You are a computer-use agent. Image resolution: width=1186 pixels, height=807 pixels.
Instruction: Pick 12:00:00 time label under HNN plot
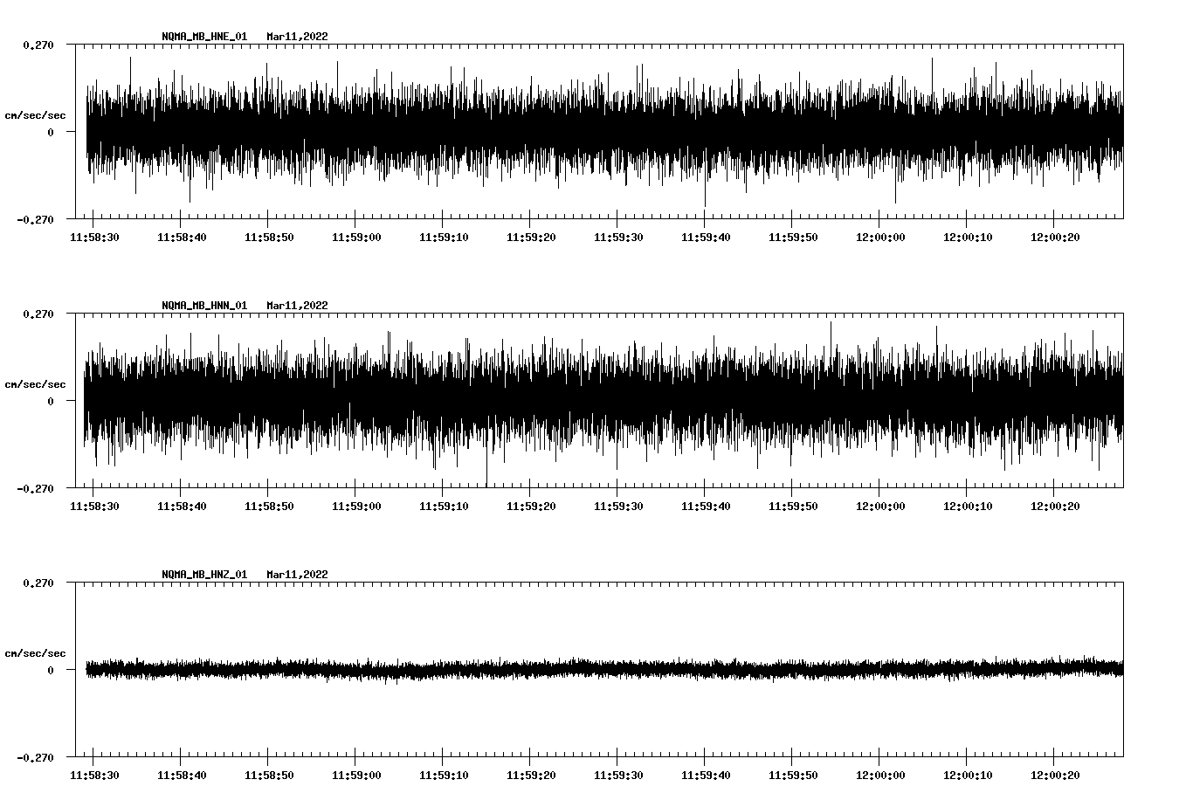tap(880, 507)
